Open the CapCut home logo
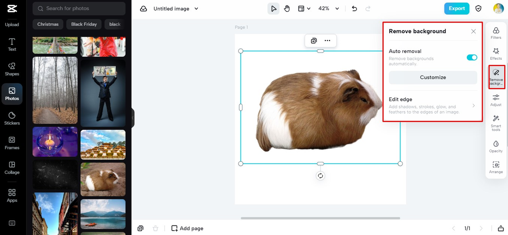 click(x=12, y=8)
